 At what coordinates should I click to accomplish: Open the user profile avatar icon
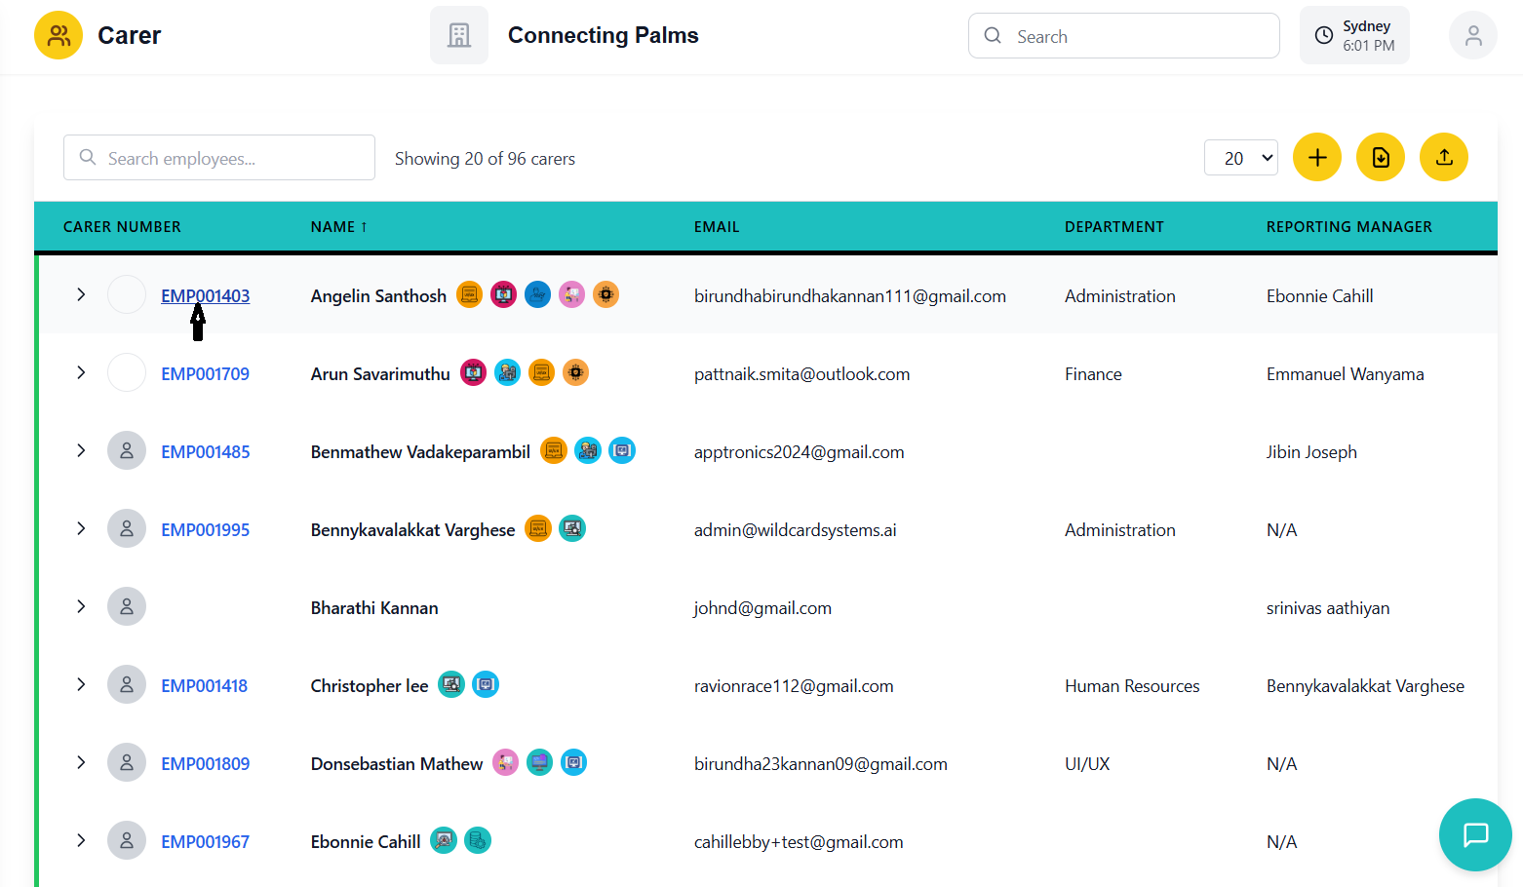click(x=1472, y=36)
